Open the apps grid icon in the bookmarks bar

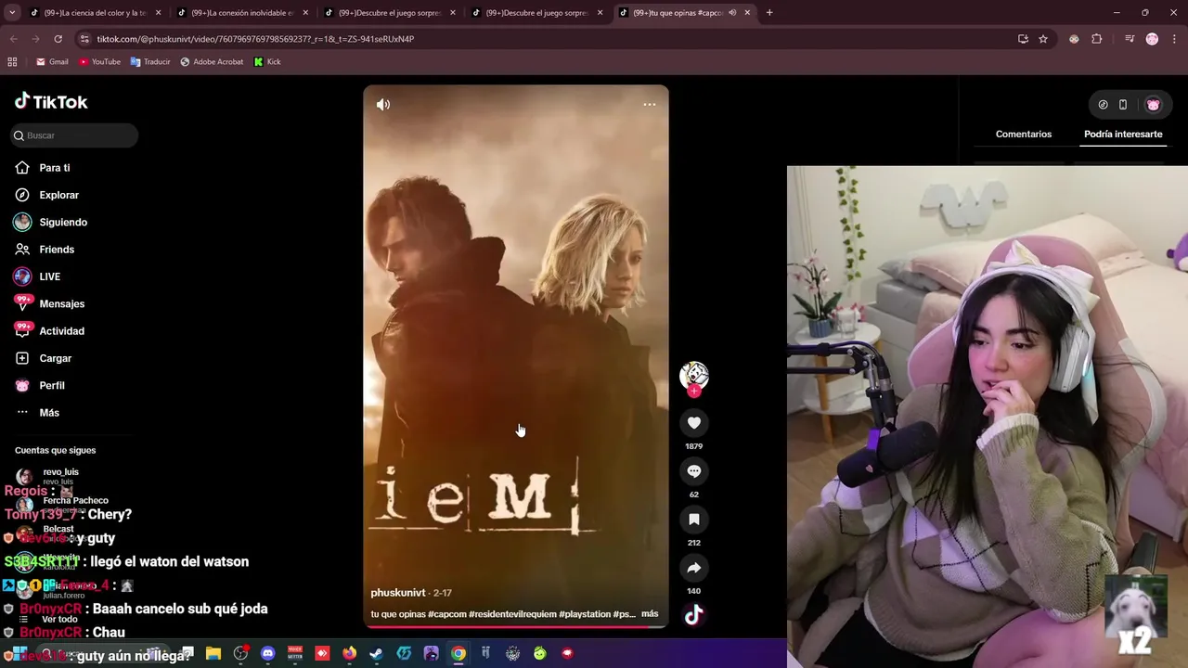coord(12,62)
